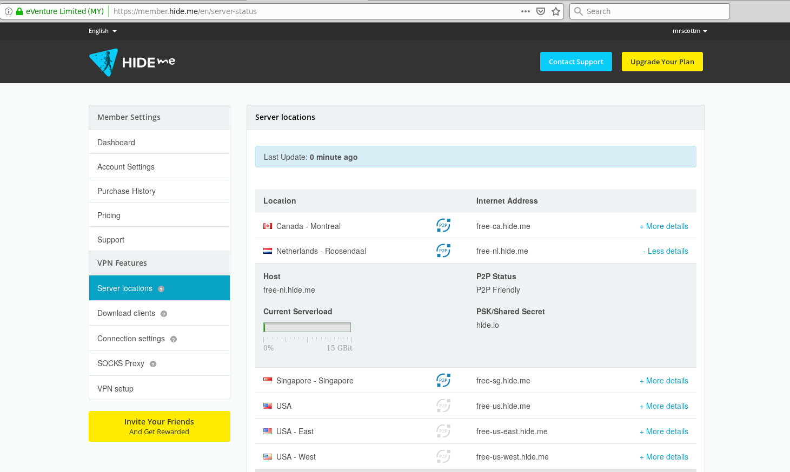790x472 pixels.
Task: Open the mrscottm account dropdown
Action: tap(690, 31)
